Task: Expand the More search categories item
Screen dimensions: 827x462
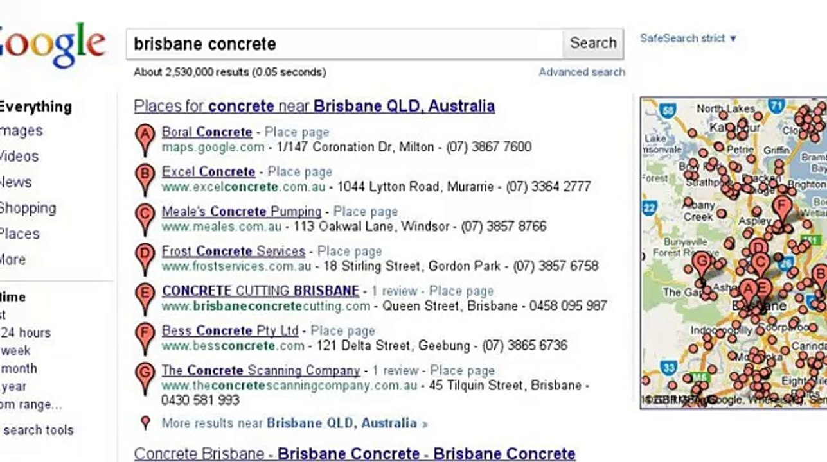Action: click(12, 260)
